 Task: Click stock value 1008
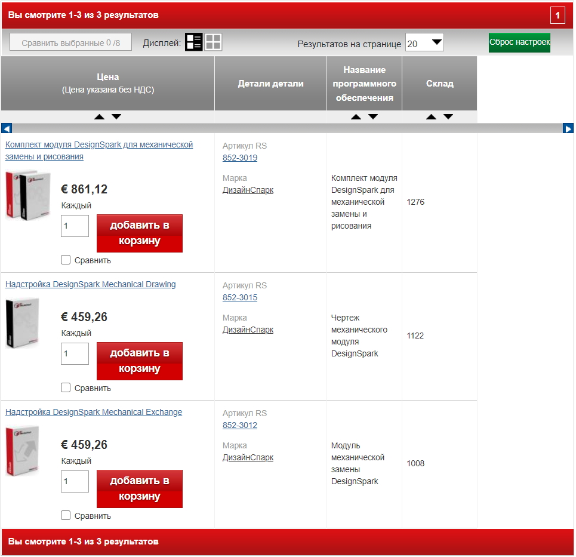click(415, 464)
